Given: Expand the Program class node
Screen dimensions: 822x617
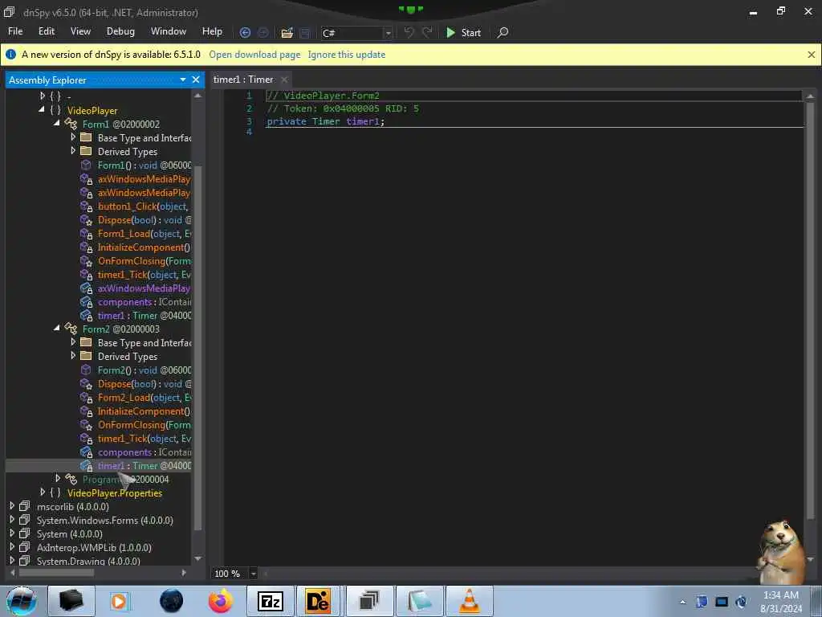Looking at the screenshot, I should (58, 479).
